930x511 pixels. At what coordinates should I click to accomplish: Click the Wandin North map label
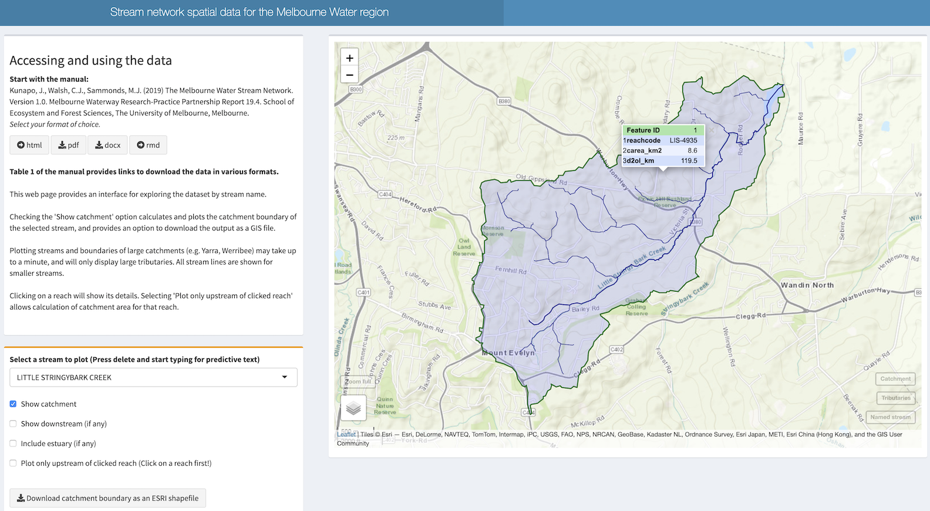pos(807,285)
